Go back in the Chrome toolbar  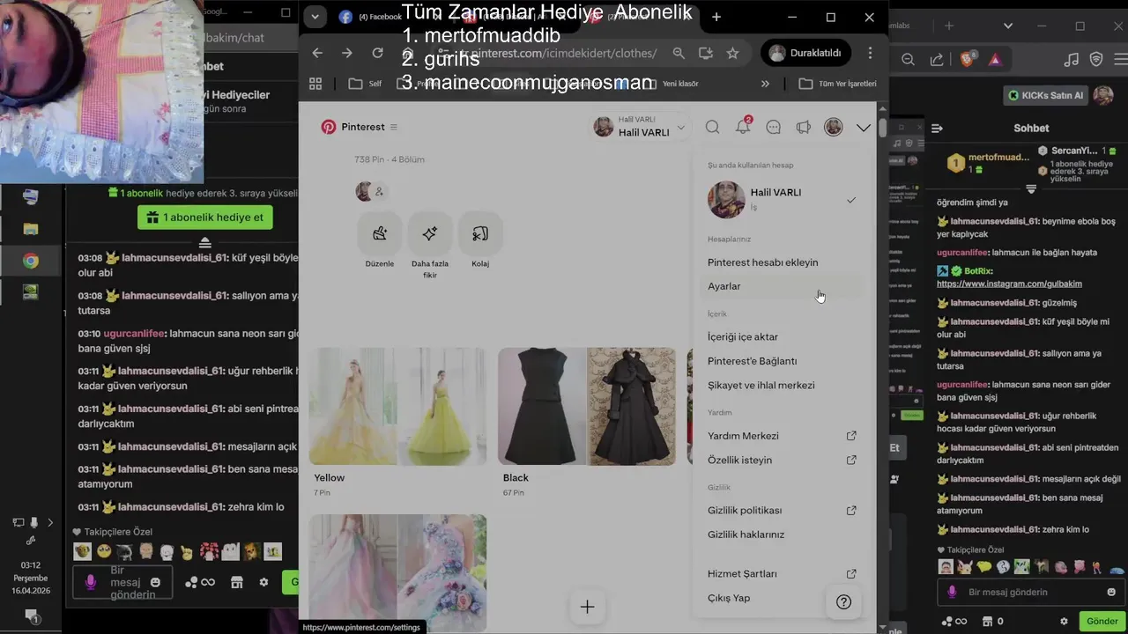point(317,53)
